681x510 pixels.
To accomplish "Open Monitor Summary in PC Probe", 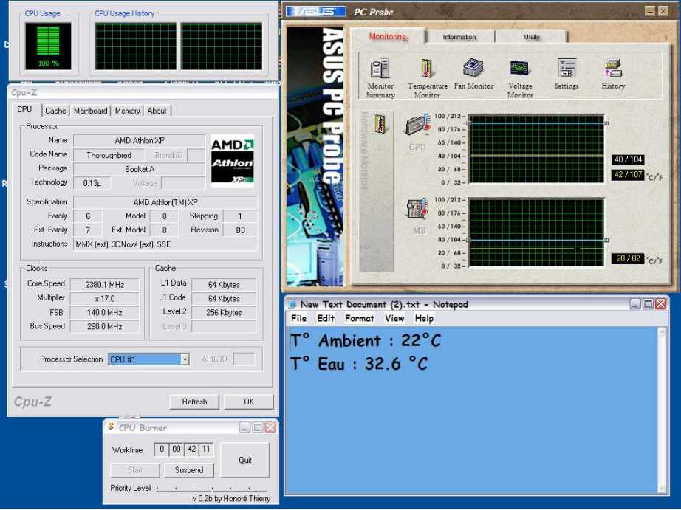I will (380, 78).
